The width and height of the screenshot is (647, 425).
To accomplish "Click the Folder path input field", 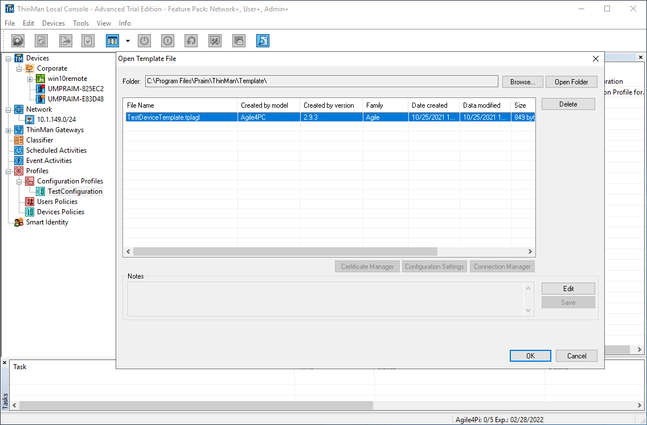I will coord(321,81).
